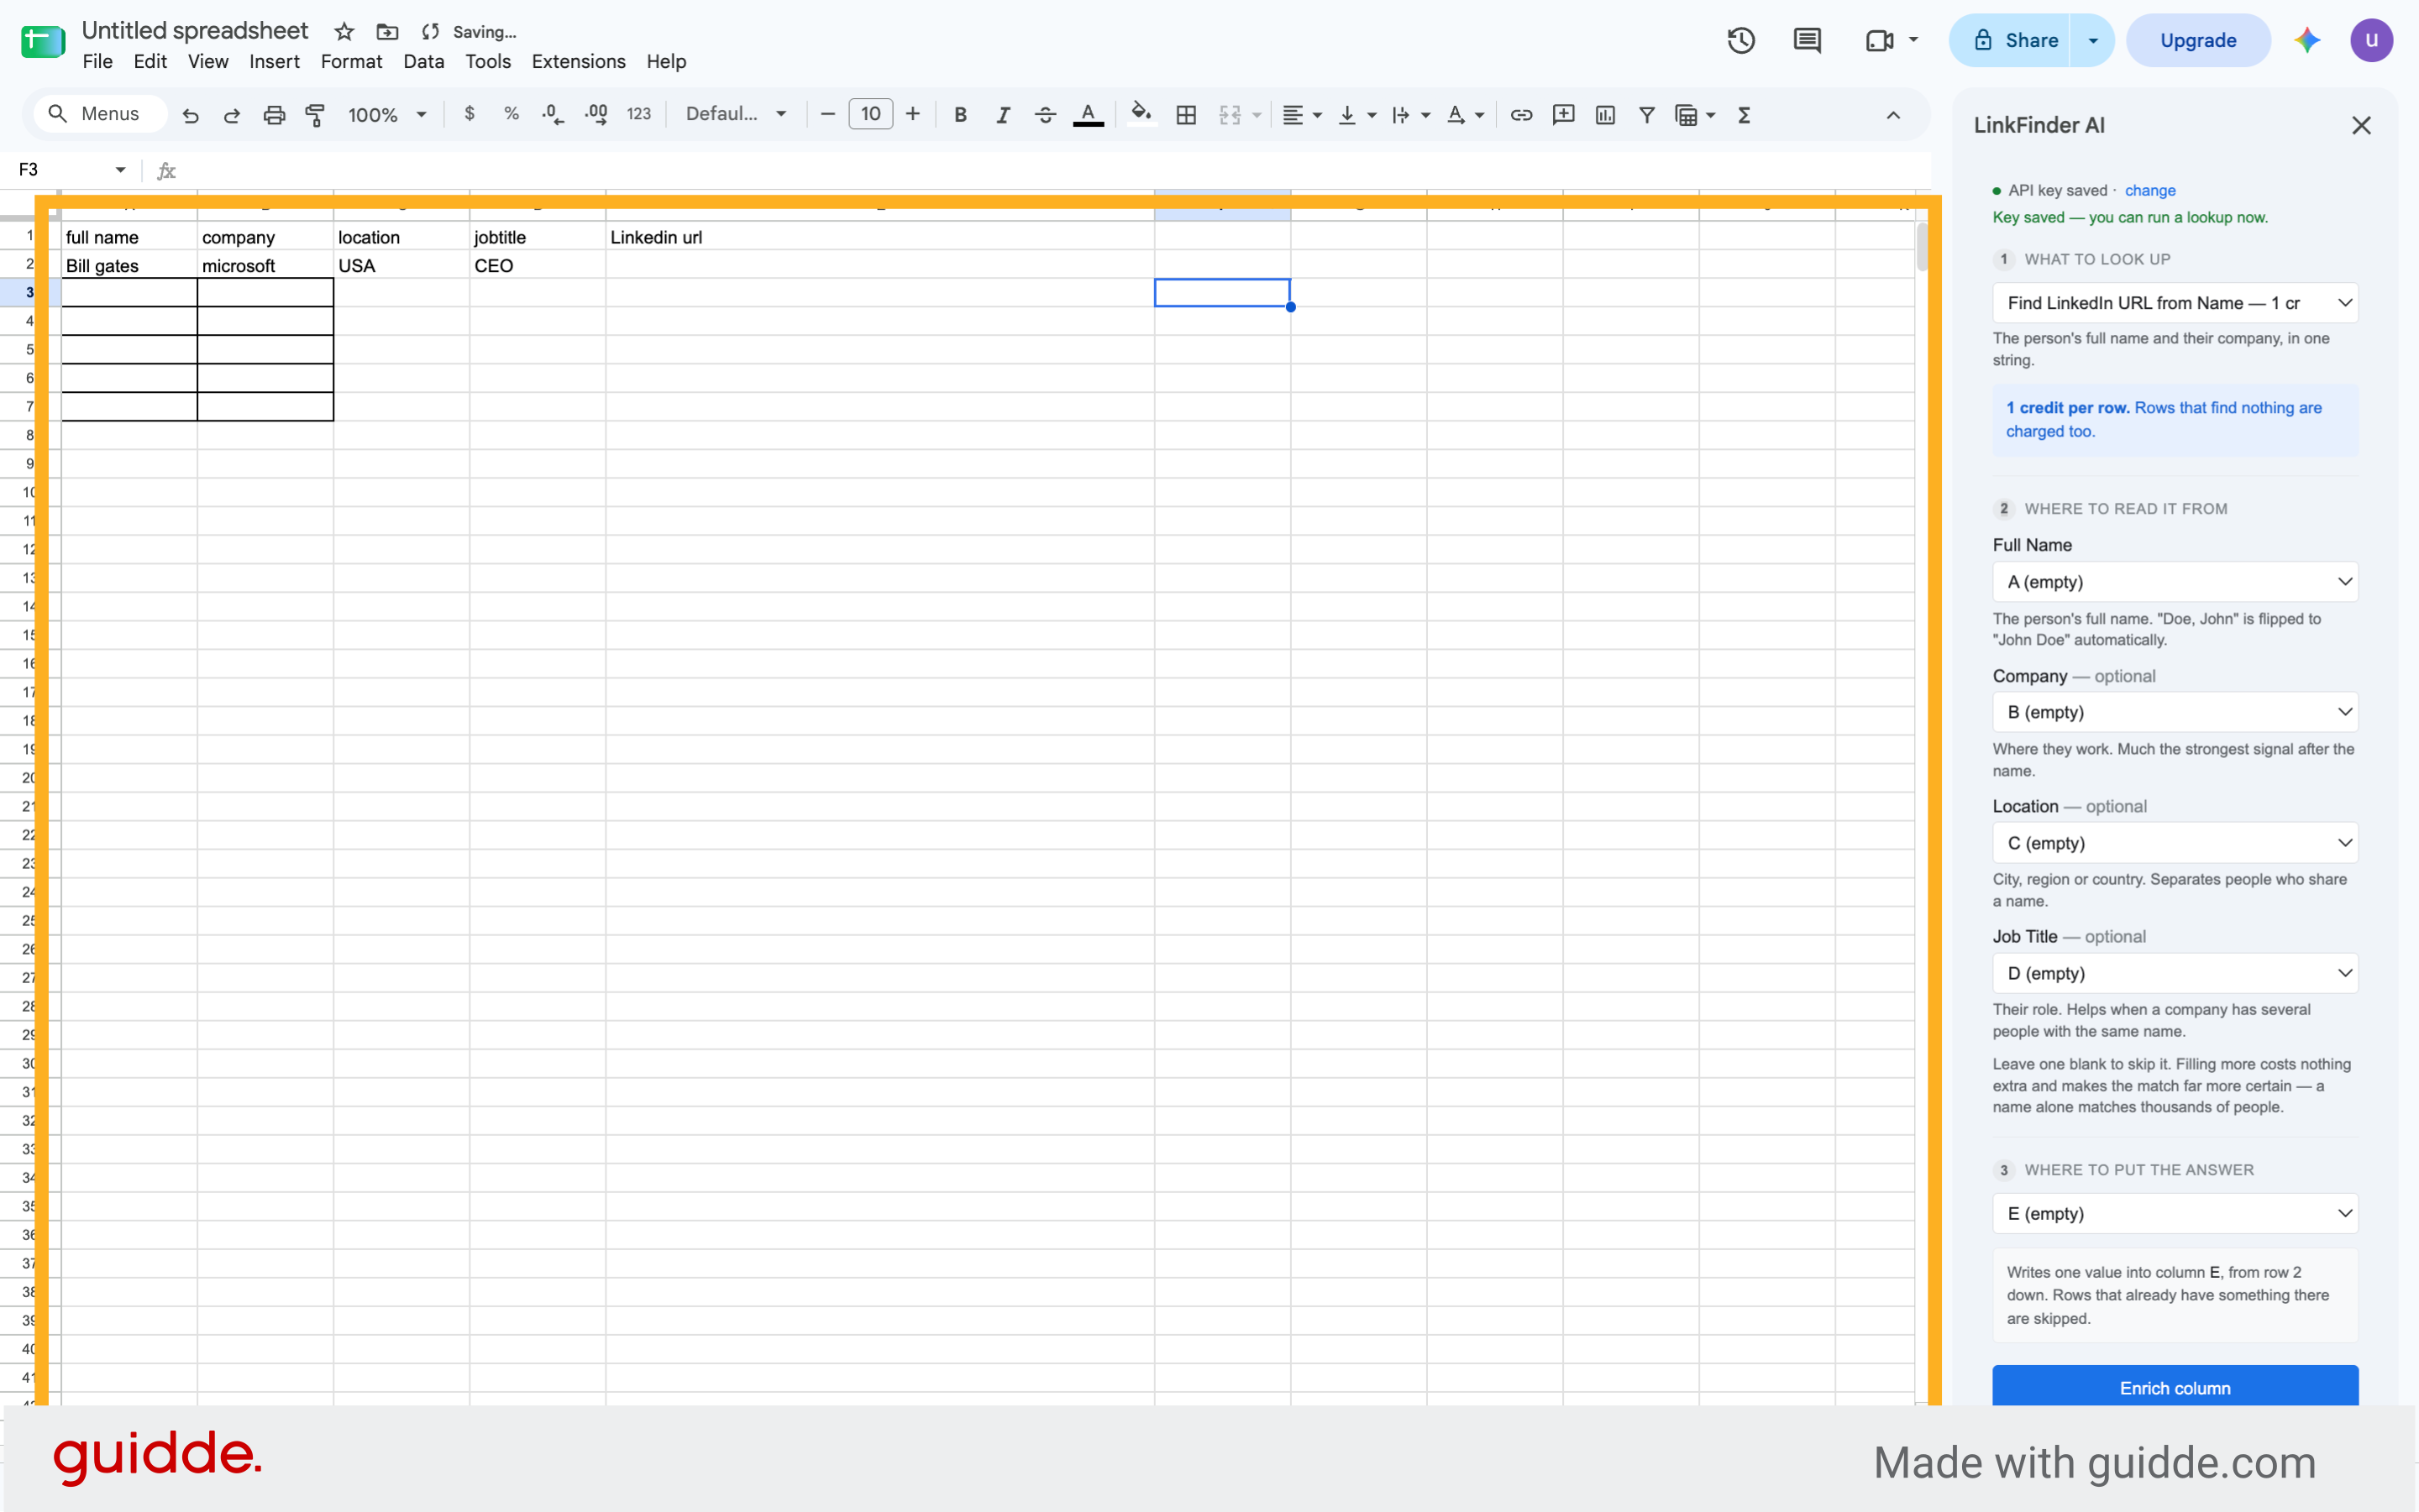Open the Google Sheets home logo
This screenshot has height=1512, width=2419.
coord(42,41)
